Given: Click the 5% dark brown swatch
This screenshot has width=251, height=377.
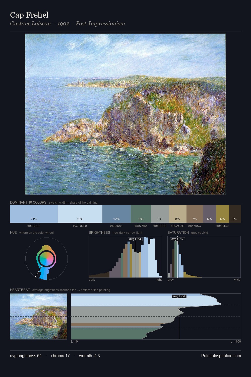Looking at the screenshot, I should coord(235,214).
